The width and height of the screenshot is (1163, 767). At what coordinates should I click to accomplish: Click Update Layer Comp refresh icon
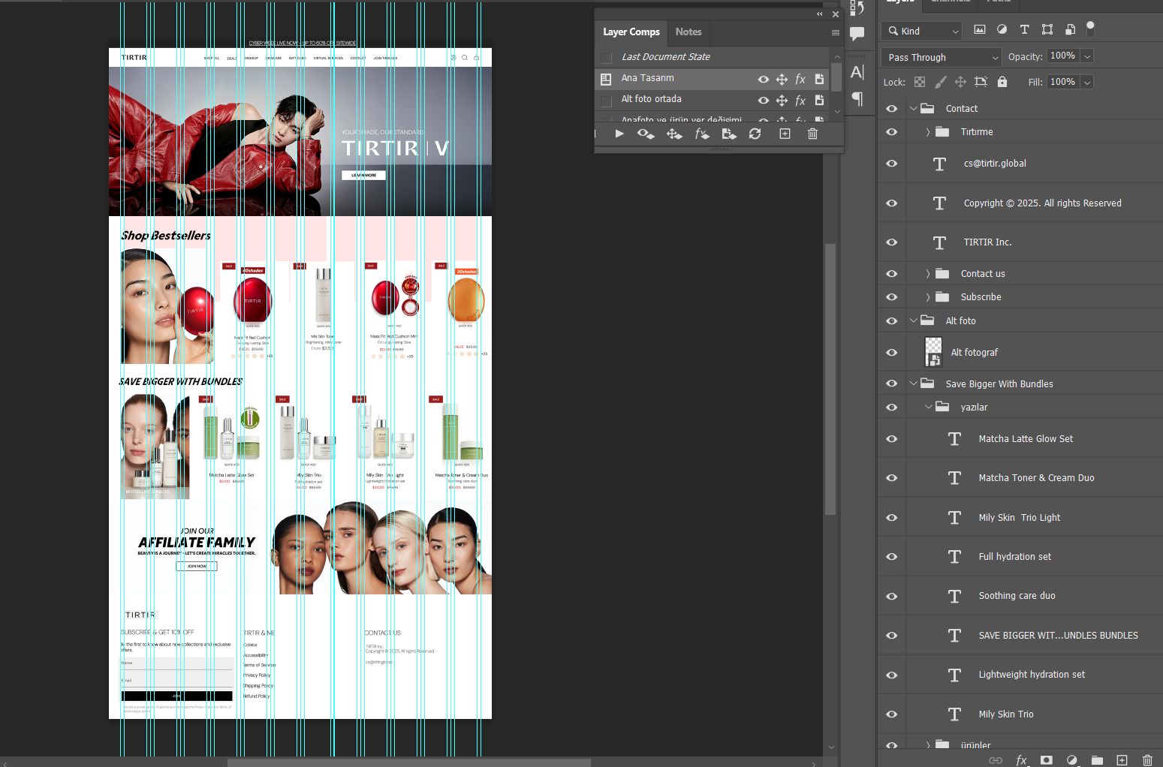pyautogui.click(x=755, y=134)
